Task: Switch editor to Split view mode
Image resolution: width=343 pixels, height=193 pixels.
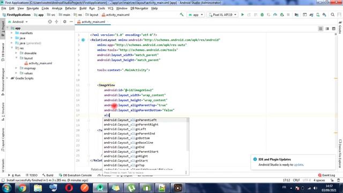Action: click(327, 28)
